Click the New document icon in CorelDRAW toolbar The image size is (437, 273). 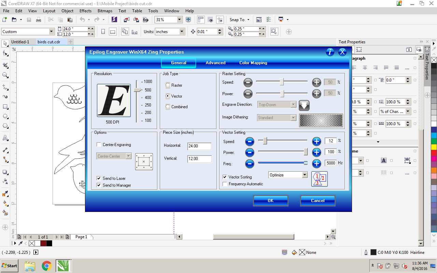coord(5,20)
